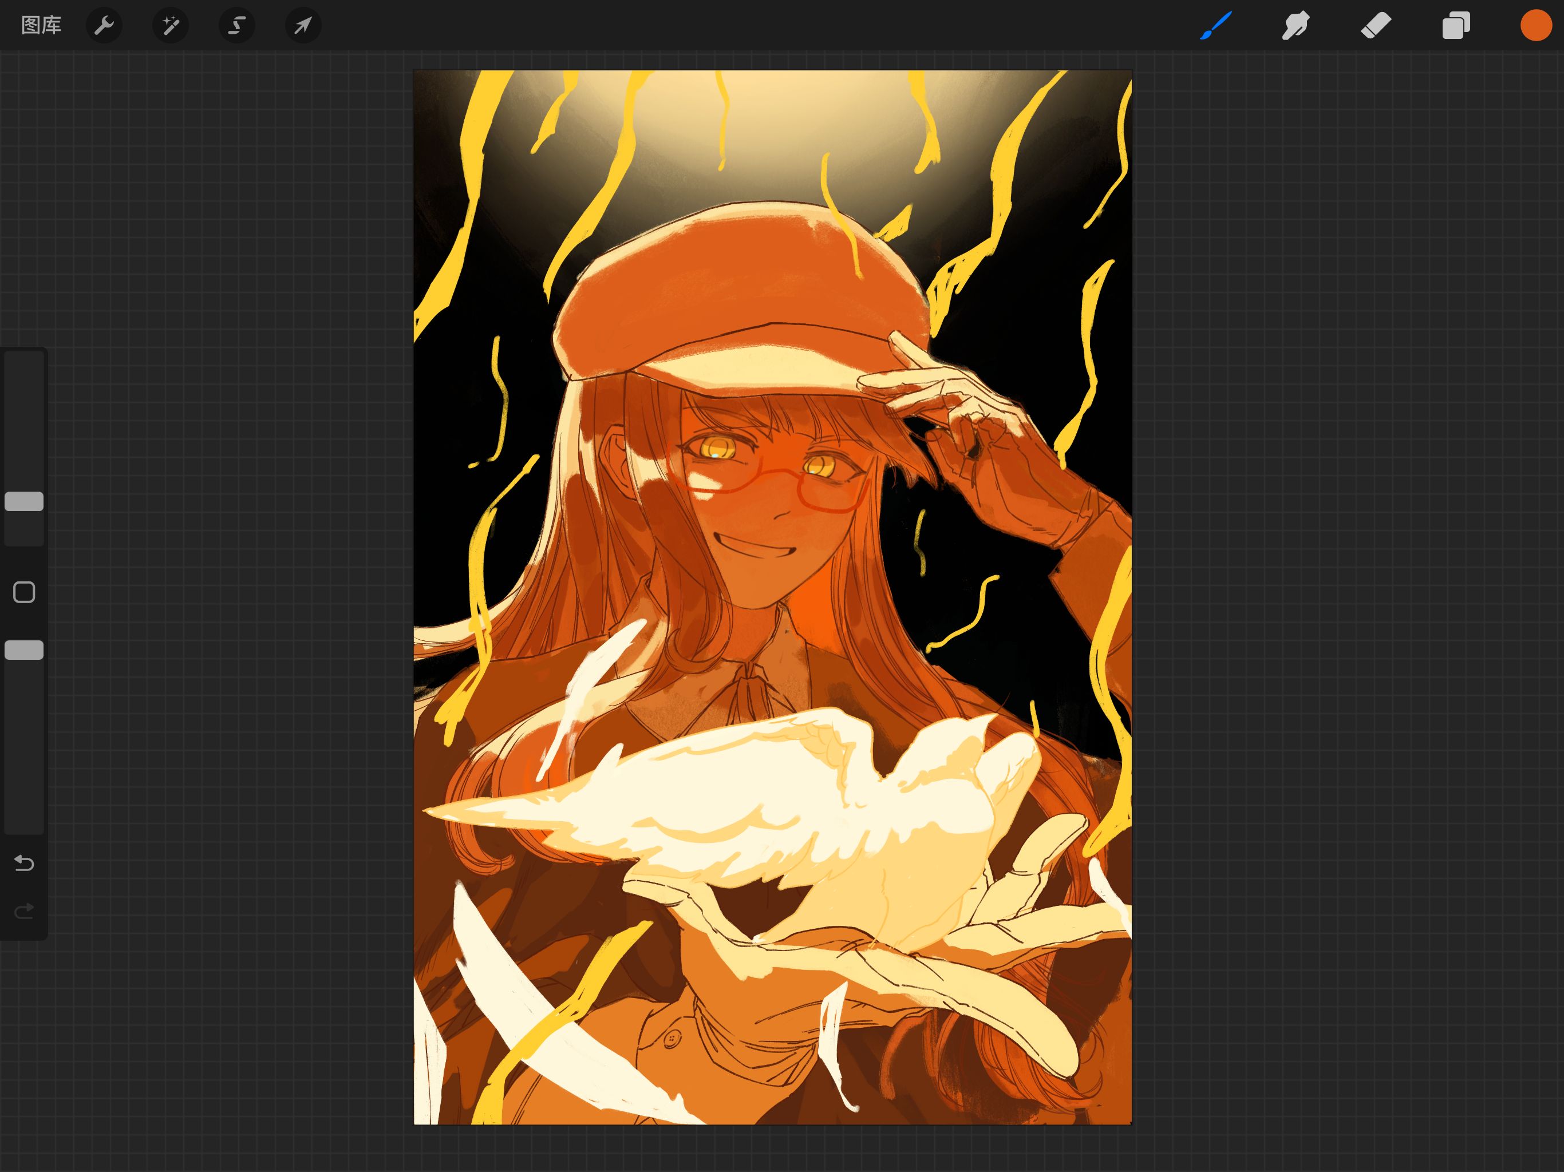
Task: Activate the Selection S-shaped tool
Action: tap(236, 25)
